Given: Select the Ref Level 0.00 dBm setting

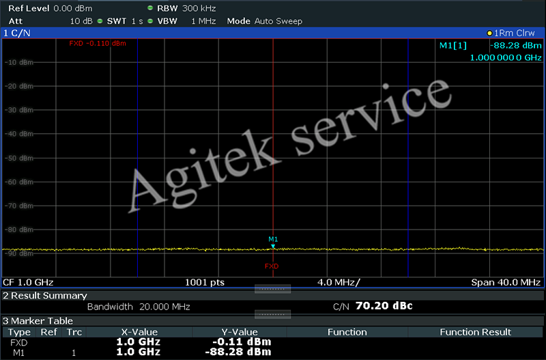Looking at the screenshot, I should pos(50,8).
